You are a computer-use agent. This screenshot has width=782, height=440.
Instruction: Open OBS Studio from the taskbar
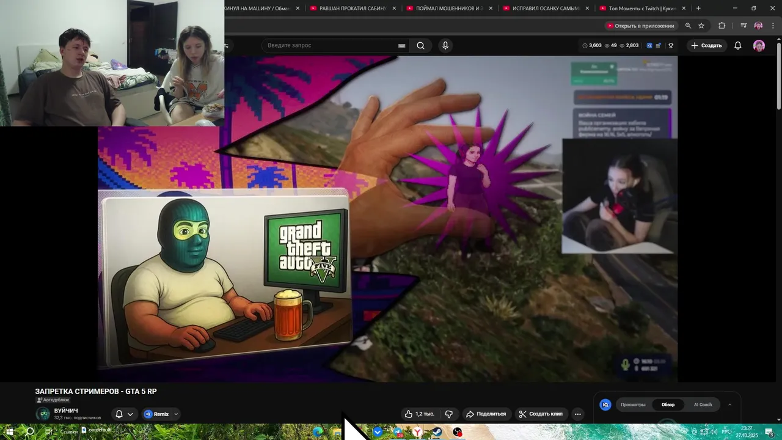pos(457,432)
